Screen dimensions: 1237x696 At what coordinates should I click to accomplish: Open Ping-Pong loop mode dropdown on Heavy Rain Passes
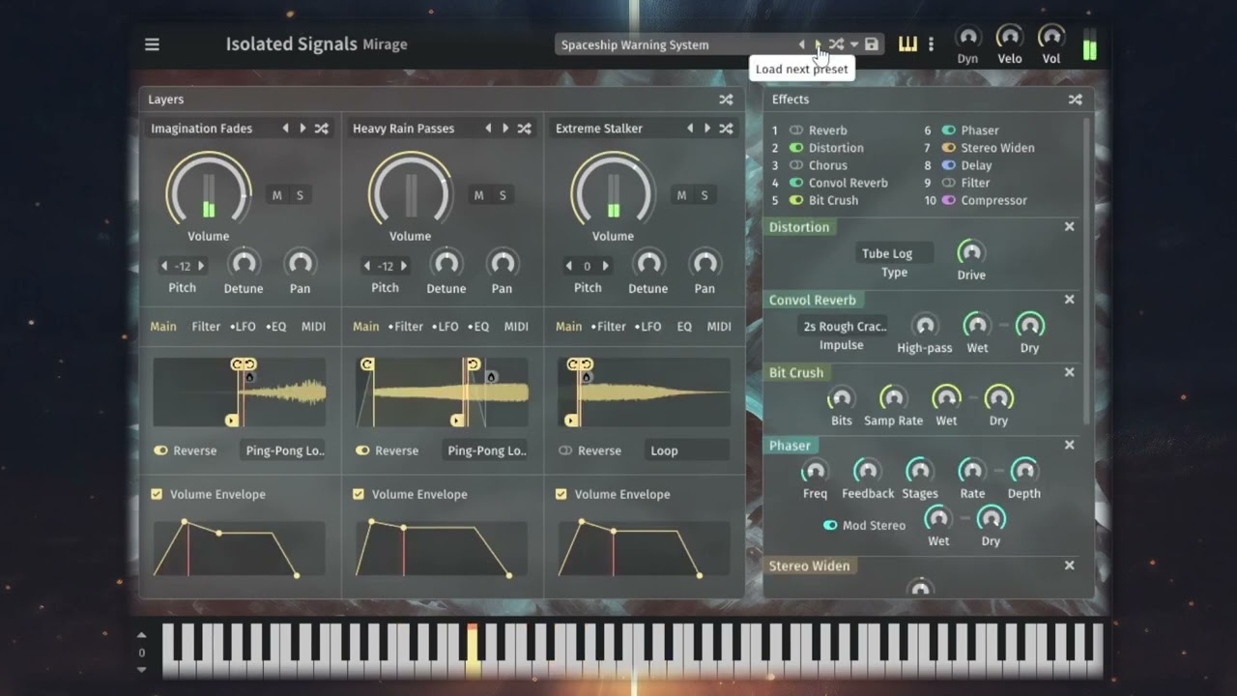click(x=487, y=450)
